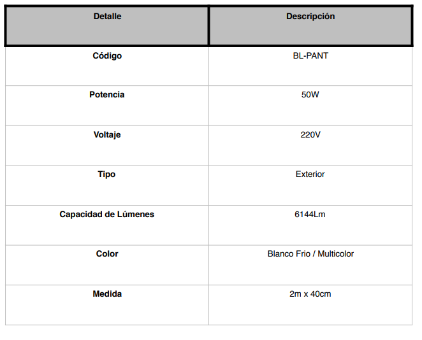Click the Capacidad de Lúmenes label
Screen dimensions: 422x340
(107, 214)
